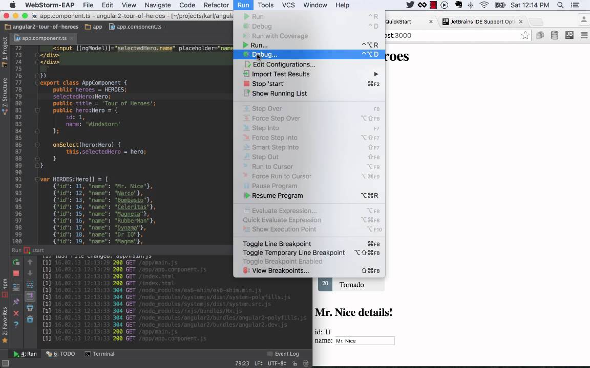Switch to JetBrains IDE Support Chrome tab

[x=481, y=21]
